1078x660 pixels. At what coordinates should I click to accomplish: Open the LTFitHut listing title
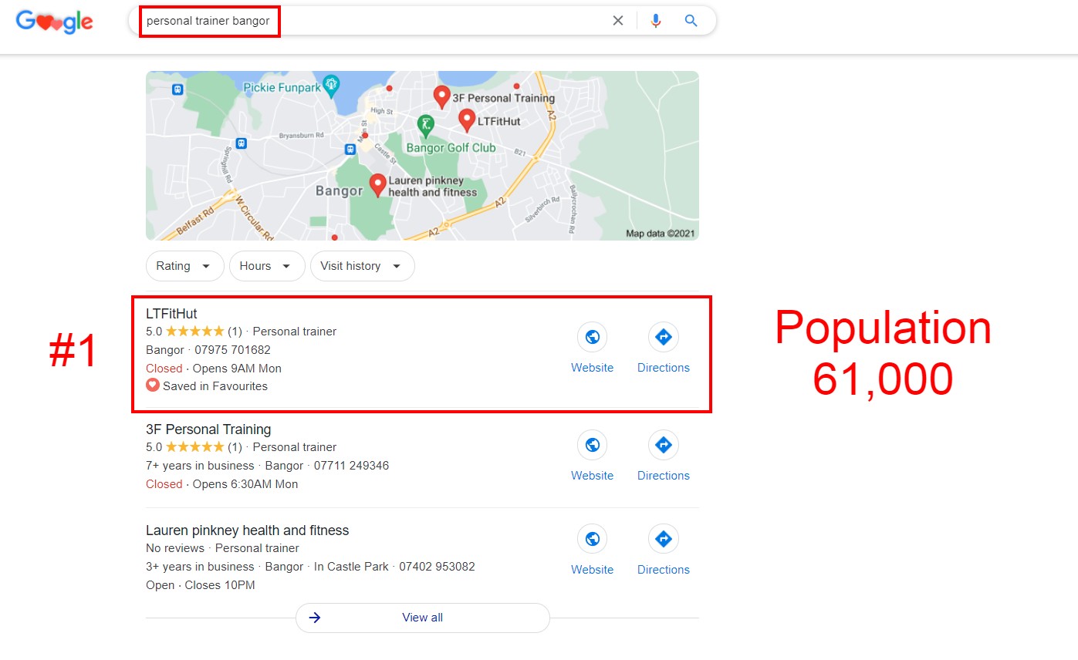171,314
